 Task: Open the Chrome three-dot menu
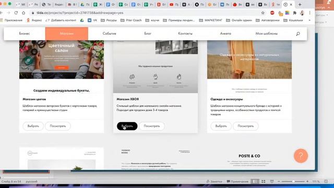pos(309,13)
